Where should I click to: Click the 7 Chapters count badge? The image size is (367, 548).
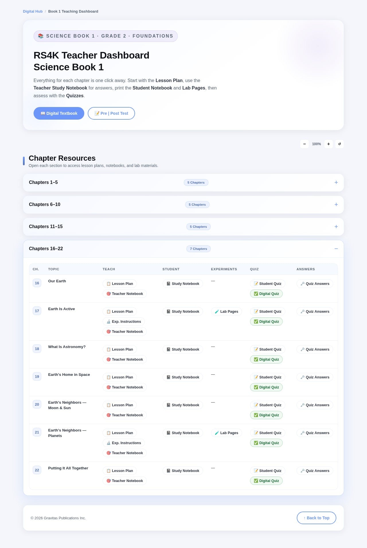[x=198, y=249]
